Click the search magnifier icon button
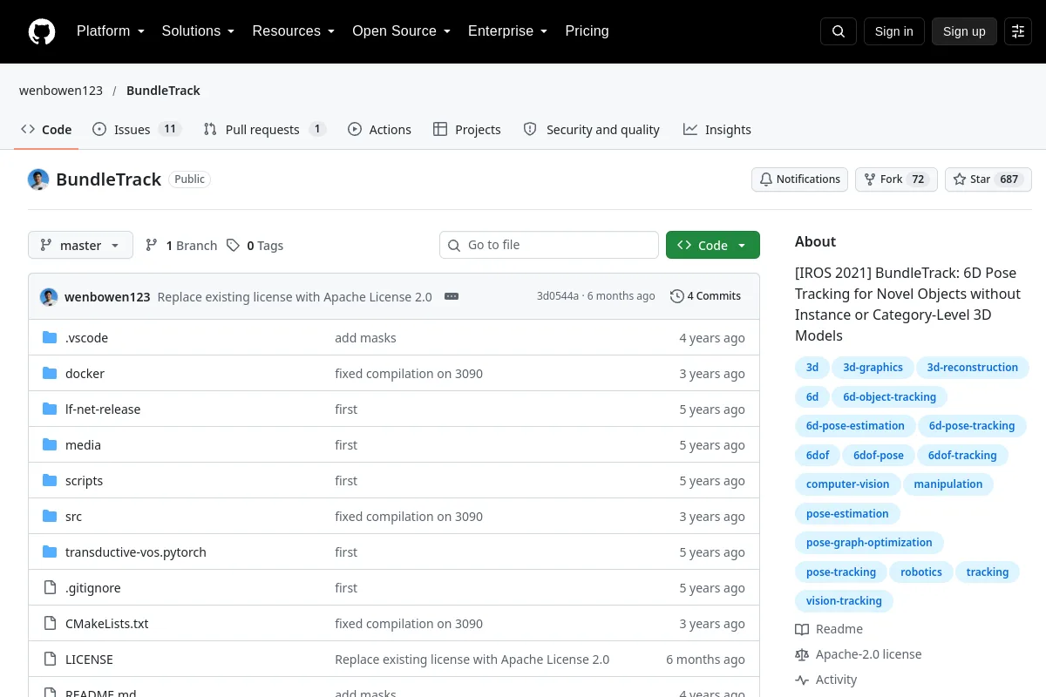 pyautogui.click(x=839, y=31)
